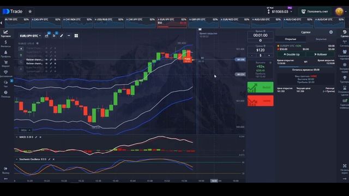Open Profile icon in left sidebar
Image resolution: width=349 pixels, height=196 pixels.
coord(5,54)
